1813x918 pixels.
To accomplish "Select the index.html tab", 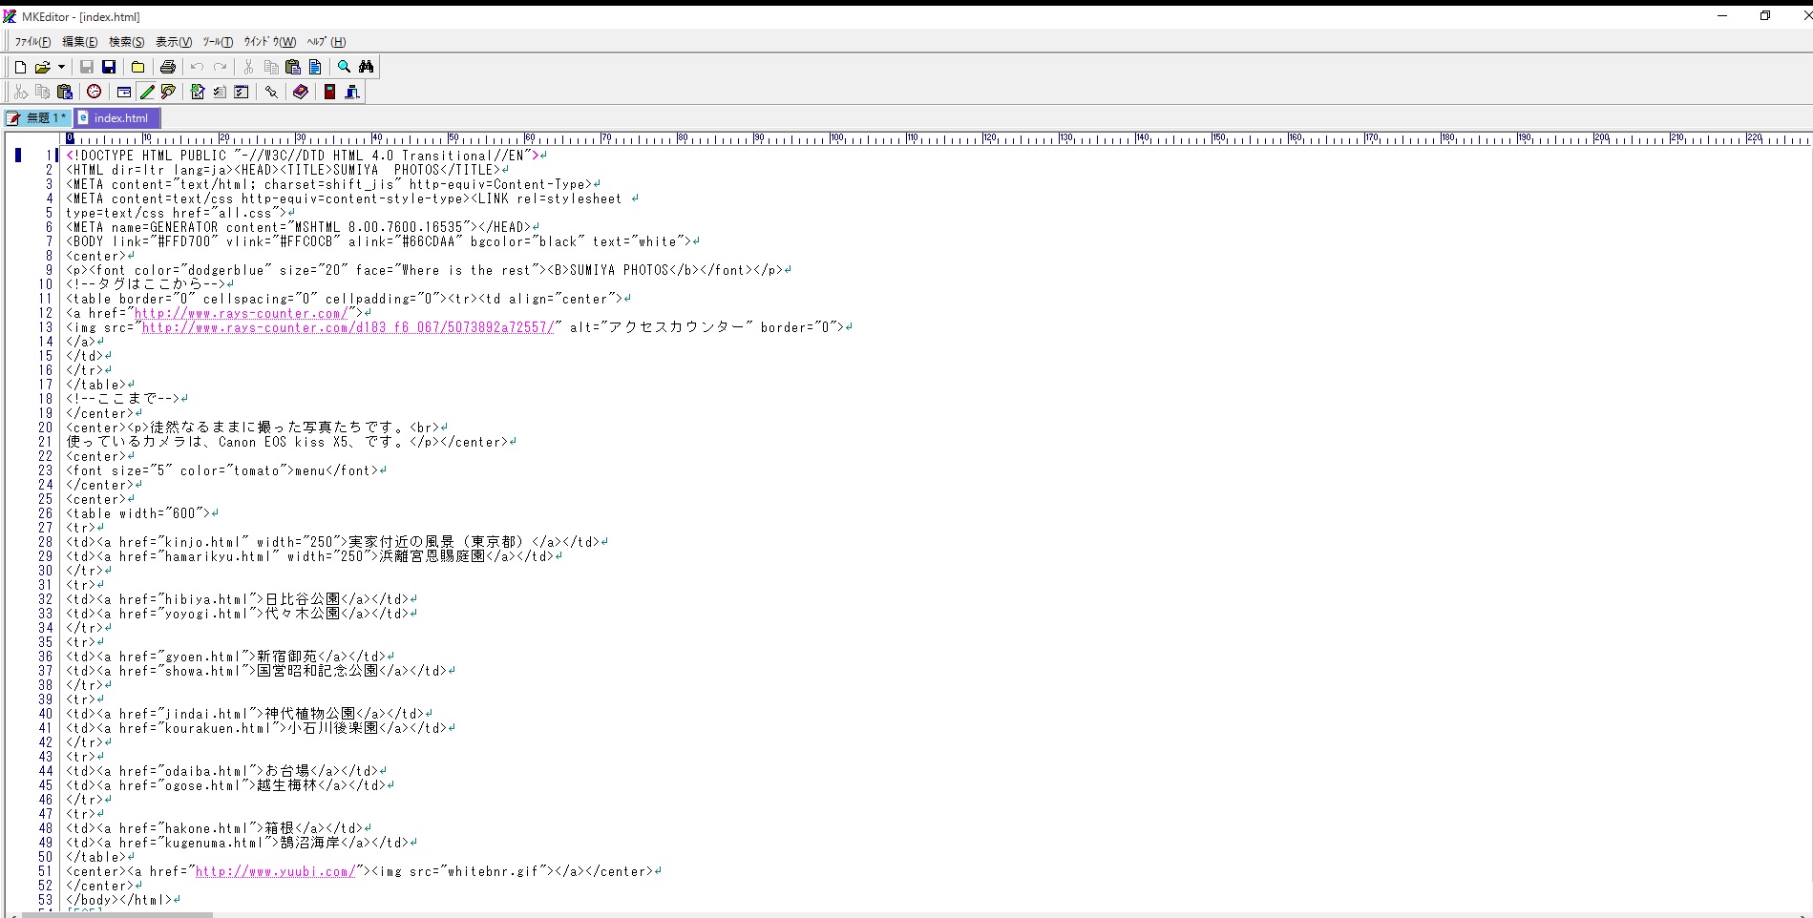I will (x=117, y=118).
